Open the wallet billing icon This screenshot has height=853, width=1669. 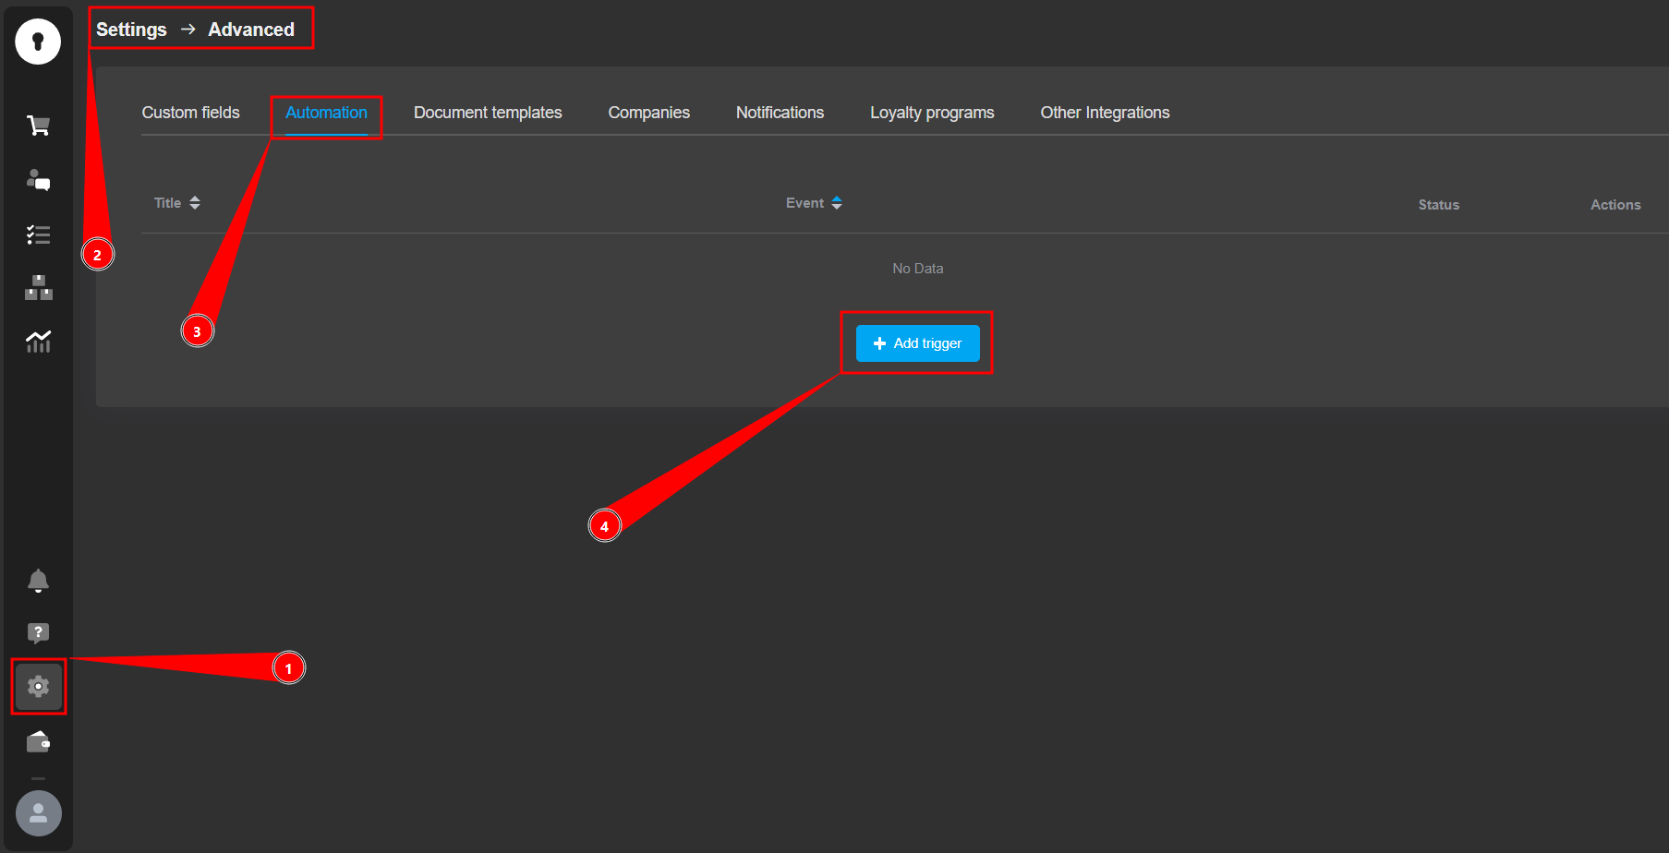coord(38,741)
